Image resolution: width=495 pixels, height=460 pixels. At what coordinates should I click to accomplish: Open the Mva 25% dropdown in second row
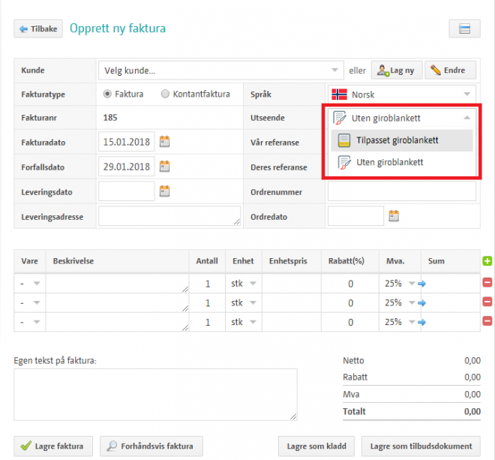(400, 302)
